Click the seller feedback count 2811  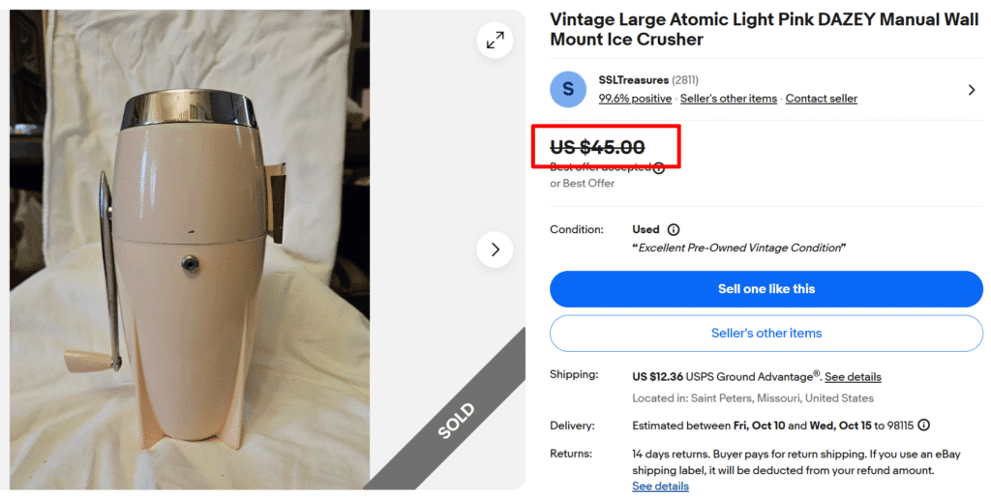tap(685, 80)
